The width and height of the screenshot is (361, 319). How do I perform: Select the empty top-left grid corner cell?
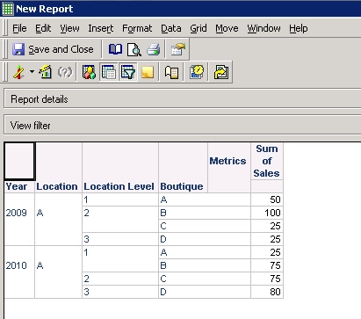tap(19, 161)
